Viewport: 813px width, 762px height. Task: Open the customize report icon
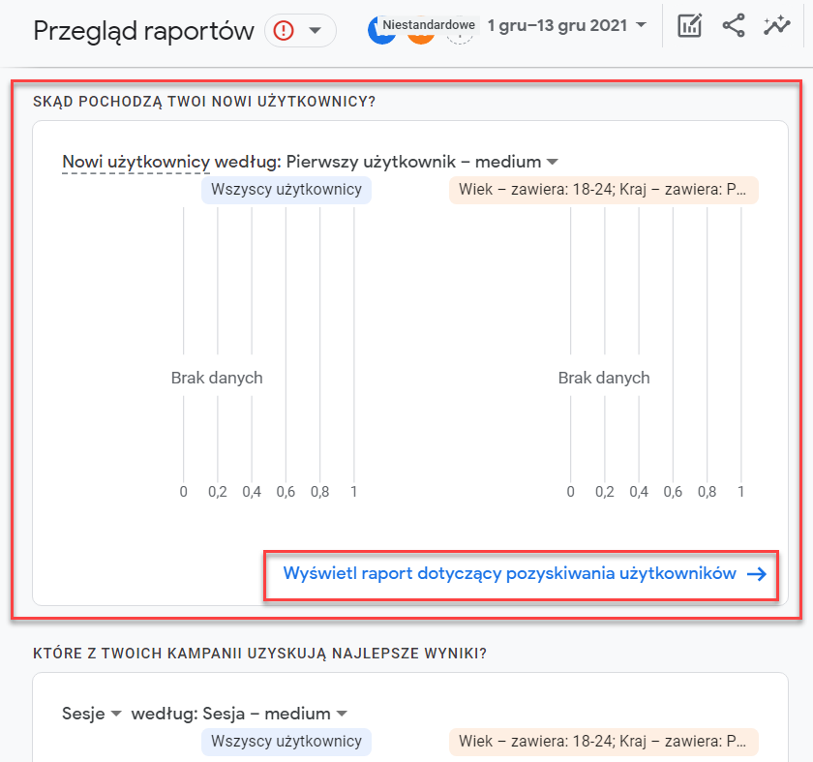tap(689, 26)
